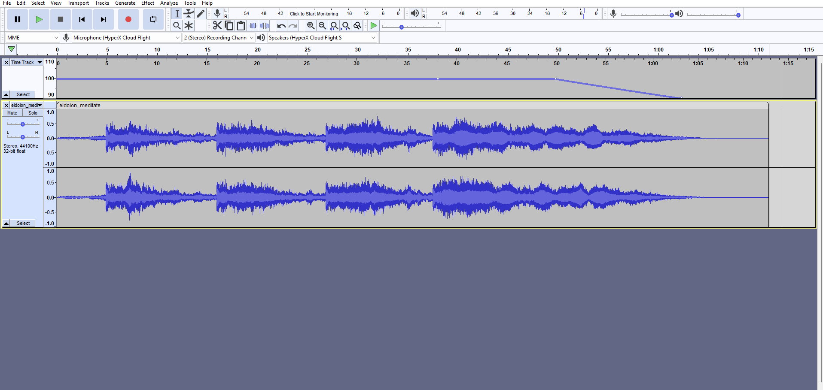Click the Redo arrow icon
Viewport: 823px width, 390px height.
click(x=293, y=26)
